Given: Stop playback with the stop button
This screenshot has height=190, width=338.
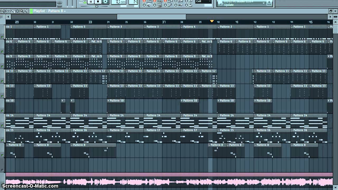Looking at the screenshot, I should click(x=98, y=2).
